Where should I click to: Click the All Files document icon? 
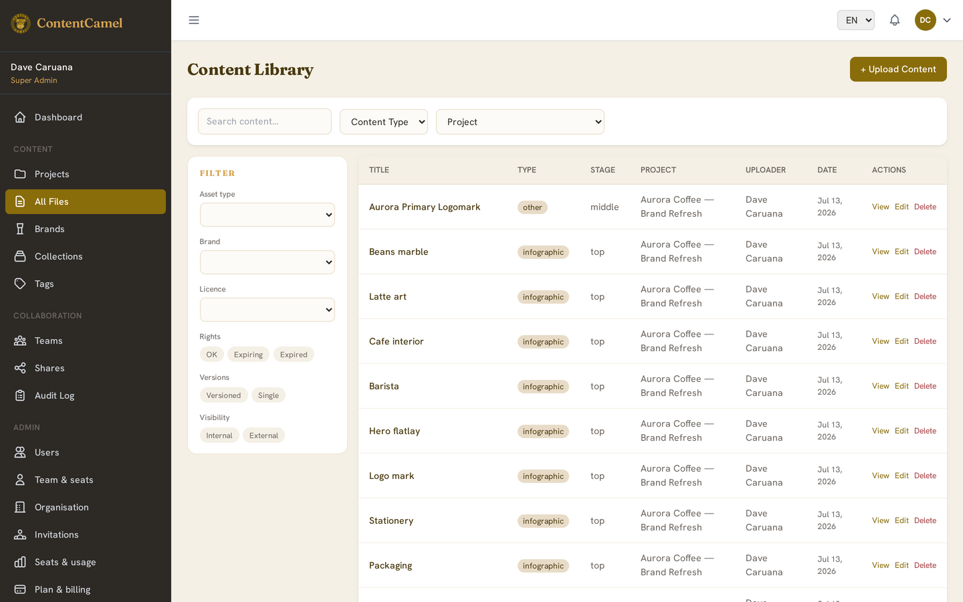[20, 201]
